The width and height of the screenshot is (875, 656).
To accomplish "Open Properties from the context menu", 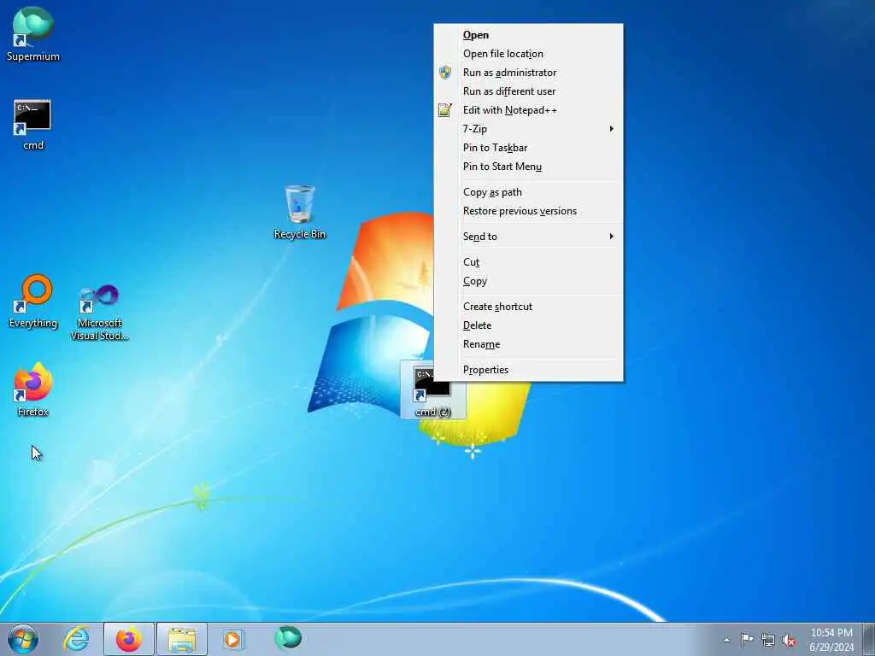I will pos(528,370).
